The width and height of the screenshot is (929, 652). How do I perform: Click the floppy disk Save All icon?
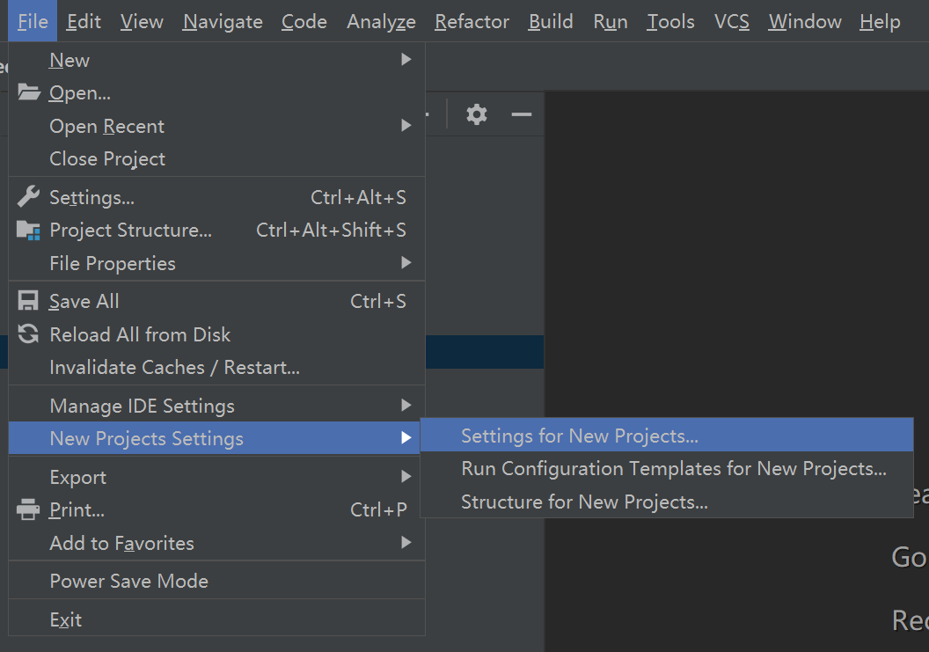coord(29,301)
